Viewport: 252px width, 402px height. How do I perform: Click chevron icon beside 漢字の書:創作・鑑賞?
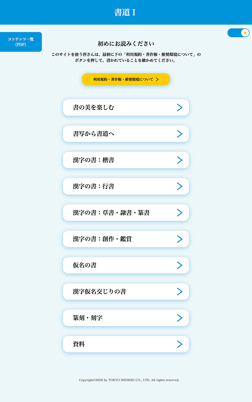click(x=180, y=239)
